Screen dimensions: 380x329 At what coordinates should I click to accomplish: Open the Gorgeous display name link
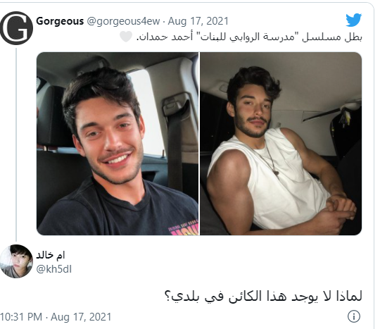pos(60,21)
